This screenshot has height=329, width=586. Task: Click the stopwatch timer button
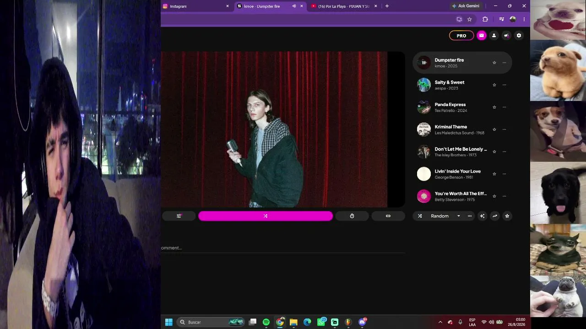click(352, 216)
